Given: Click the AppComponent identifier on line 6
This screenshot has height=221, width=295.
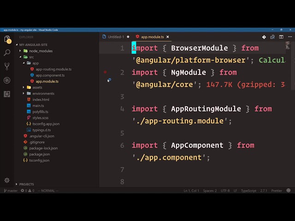Looking at the screenshot, I should (197, 145).
